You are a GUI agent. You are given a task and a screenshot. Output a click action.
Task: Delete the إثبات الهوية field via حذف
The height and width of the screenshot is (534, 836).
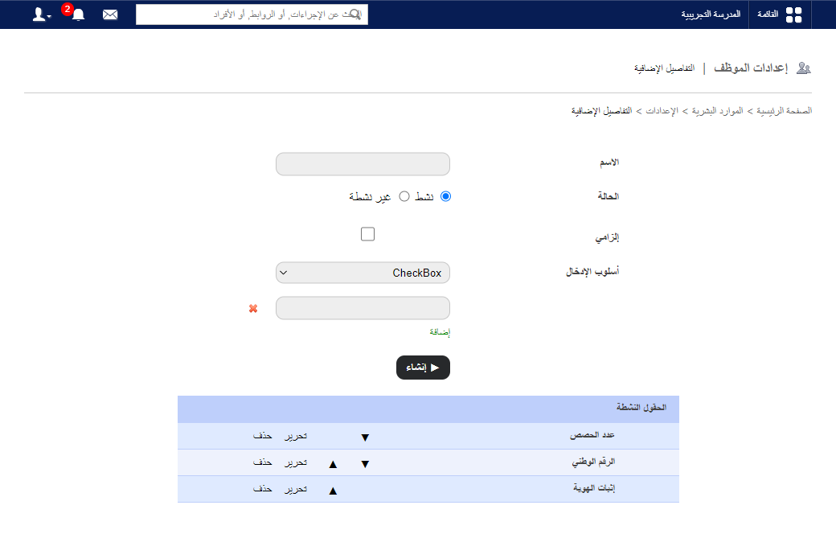click(262, 489)
